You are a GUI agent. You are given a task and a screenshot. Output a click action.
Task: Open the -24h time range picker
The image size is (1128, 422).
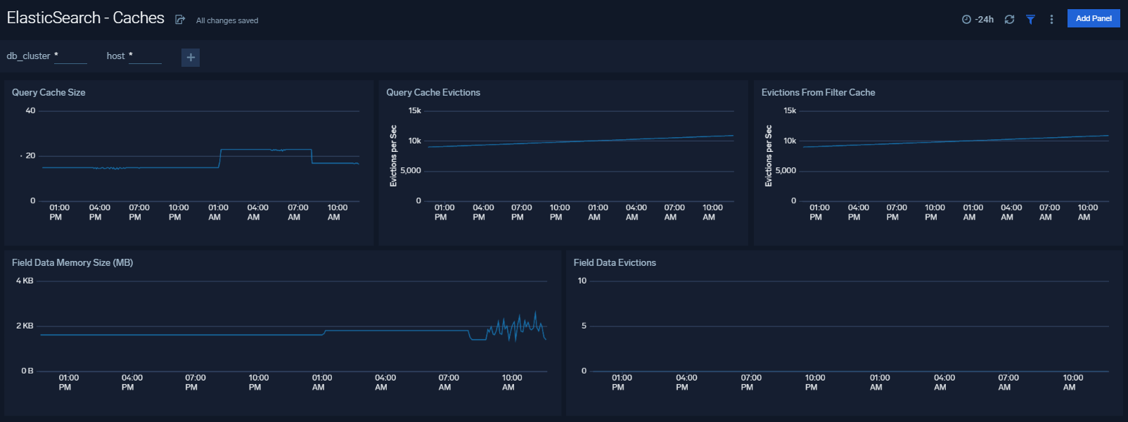978,20
